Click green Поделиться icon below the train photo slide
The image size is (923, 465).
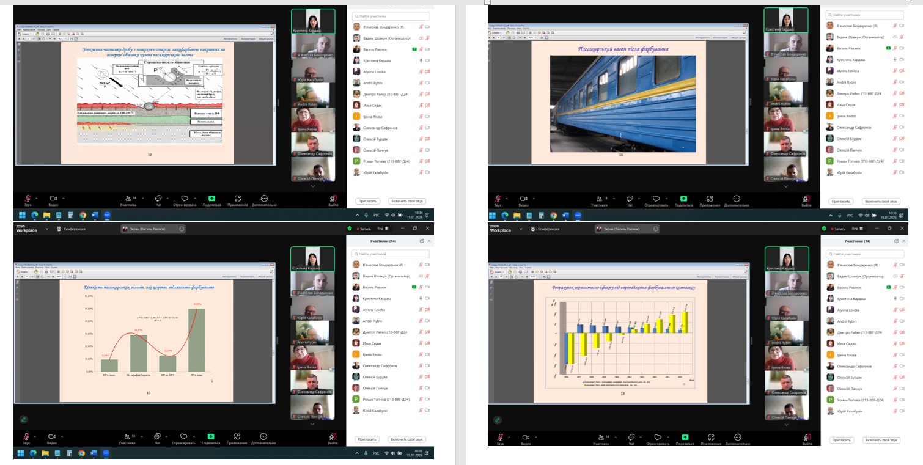click(x=683, y=199)
